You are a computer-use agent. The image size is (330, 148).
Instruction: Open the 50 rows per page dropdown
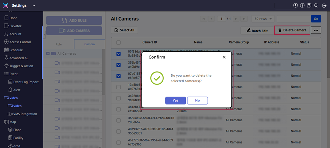click(x=263, y=19)
